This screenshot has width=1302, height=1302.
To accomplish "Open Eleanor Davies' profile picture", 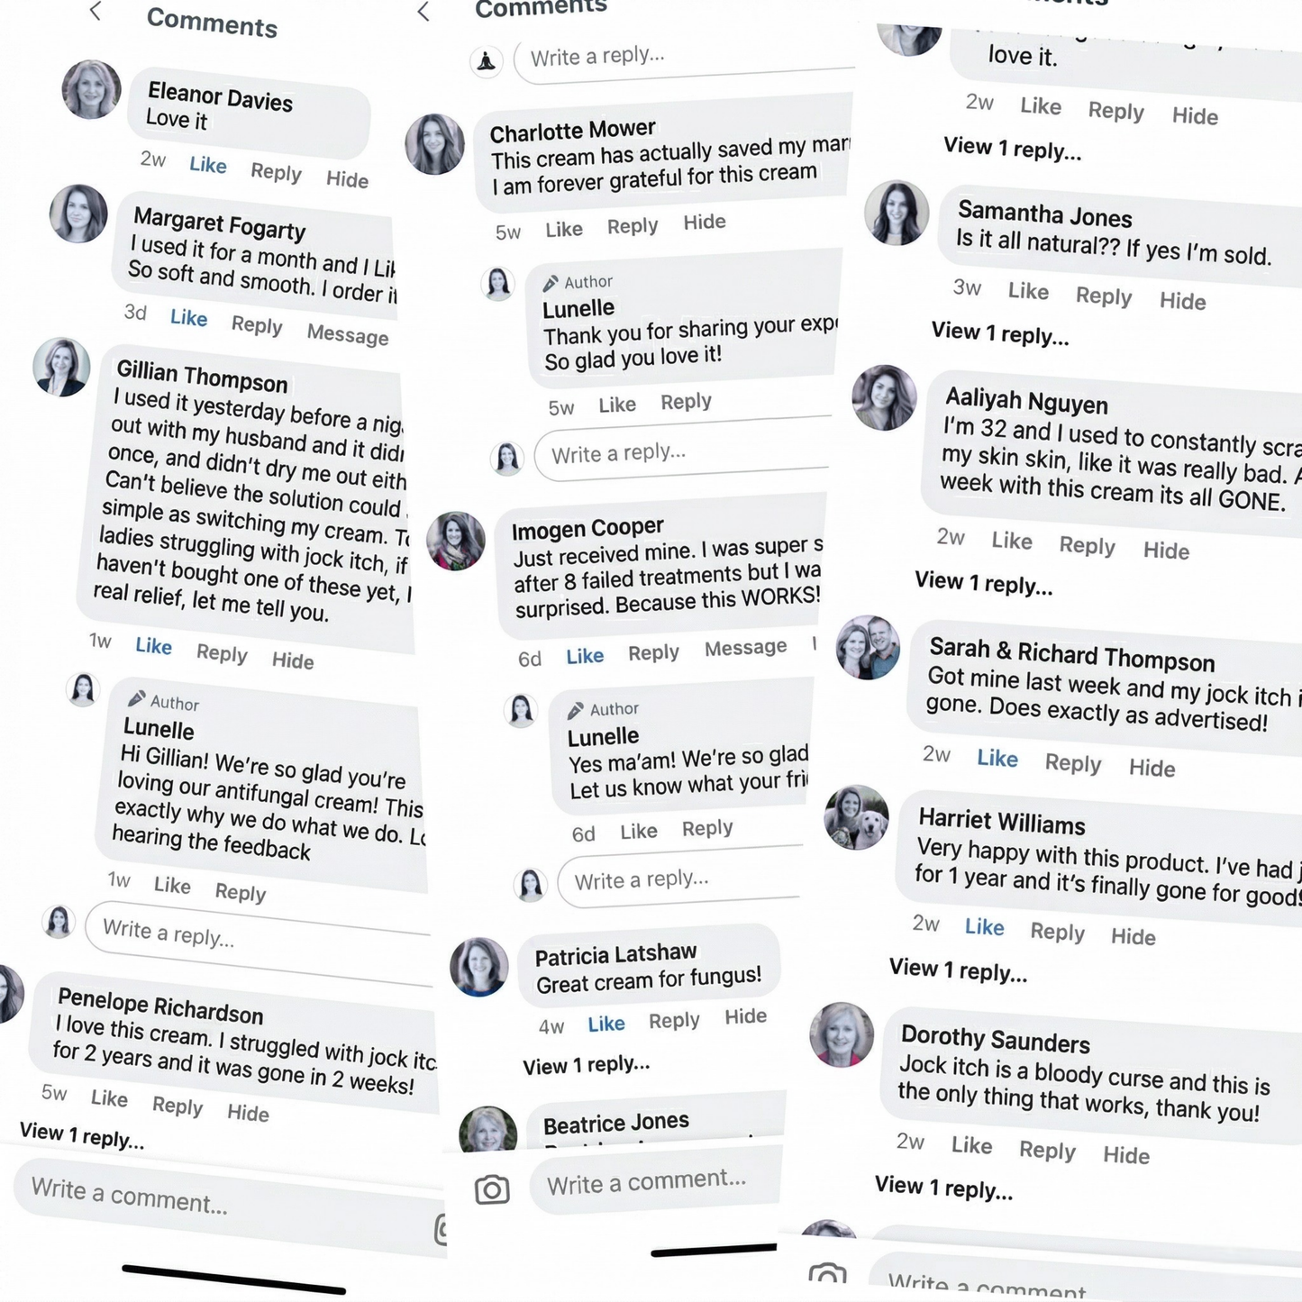I will coord(91,90).
